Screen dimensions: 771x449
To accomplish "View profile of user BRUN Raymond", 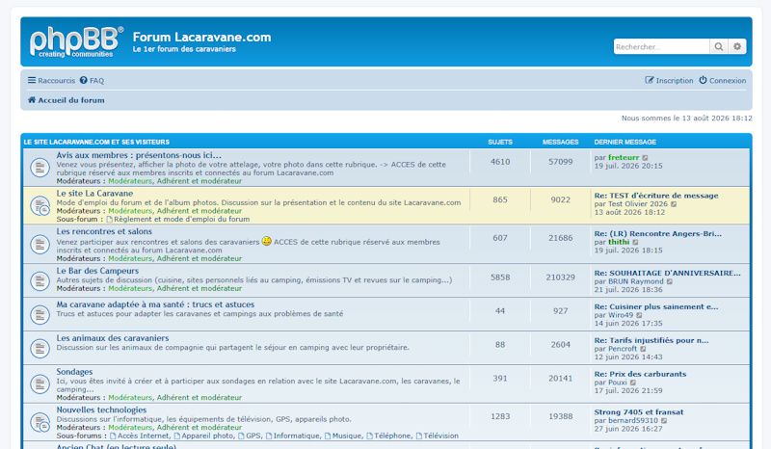I will 636,281.
